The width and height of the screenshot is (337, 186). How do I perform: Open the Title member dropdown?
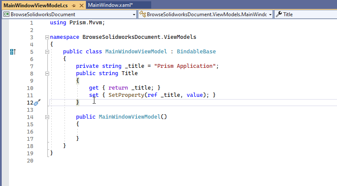pyautogui.click(x=306, y=15)
